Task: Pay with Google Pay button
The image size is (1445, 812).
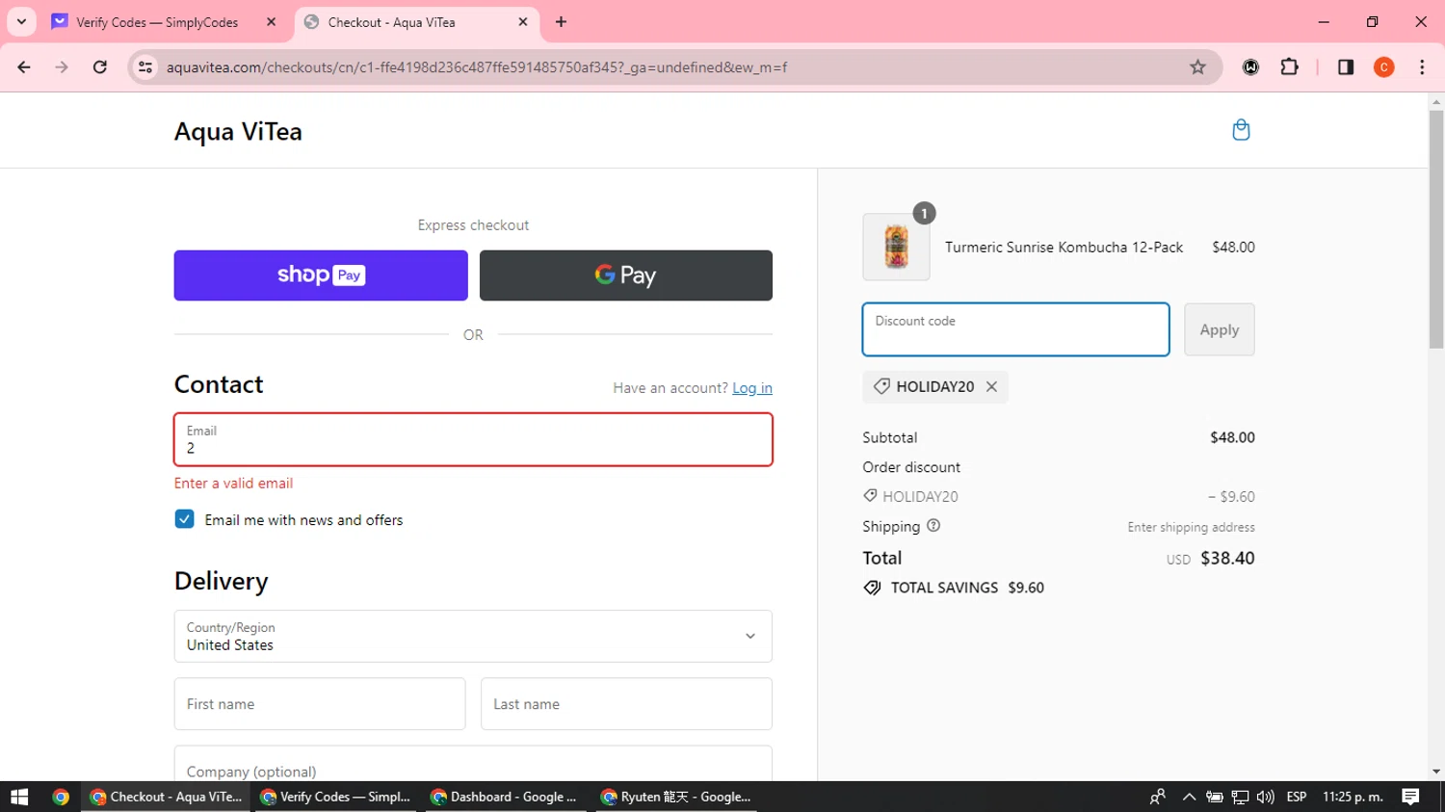Action: pyautogui.click(x=626, y=275)
